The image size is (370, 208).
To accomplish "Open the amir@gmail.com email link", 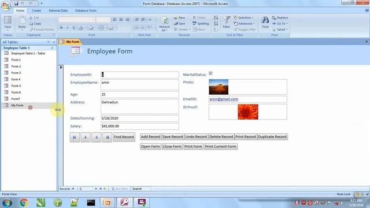I will click(x=224, y=99).
